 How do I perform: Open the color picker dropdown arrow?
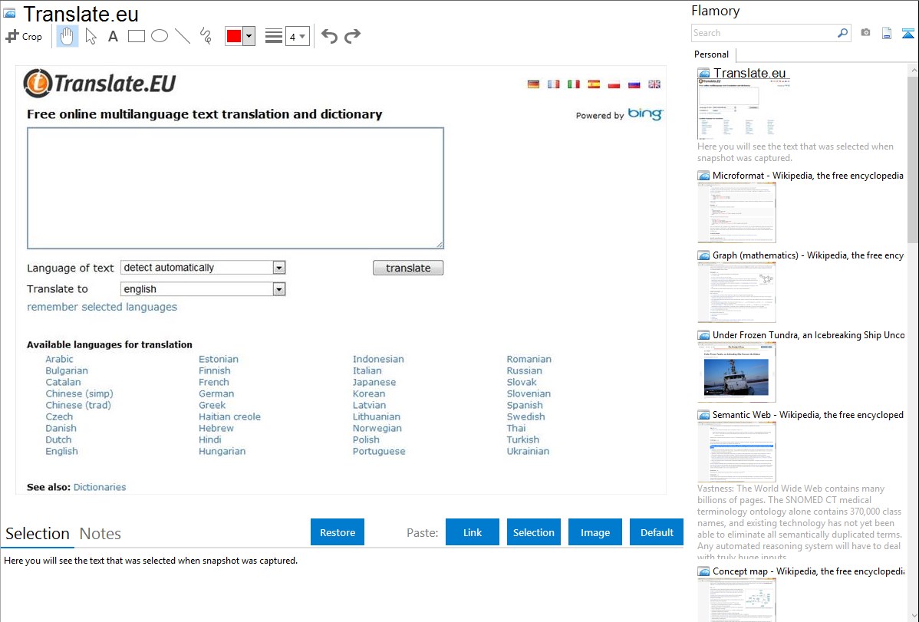(x=249, y=36)
